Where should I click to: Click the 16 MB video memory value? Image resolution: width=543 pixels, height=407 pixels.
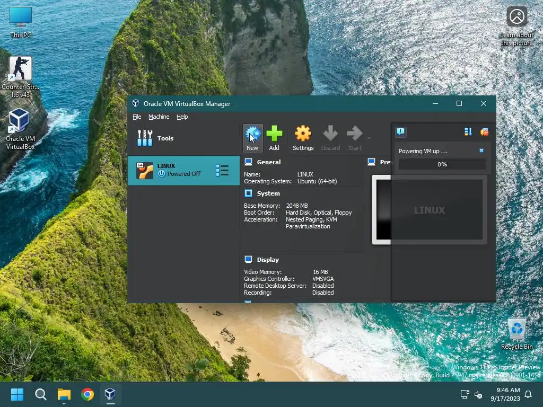(320, 272)
